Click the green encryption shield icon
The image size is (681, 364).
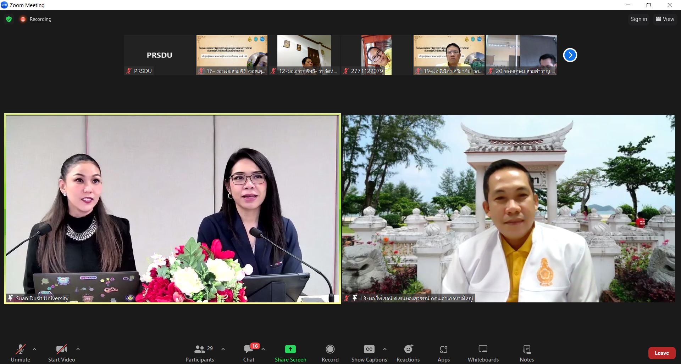click(9, 19)
